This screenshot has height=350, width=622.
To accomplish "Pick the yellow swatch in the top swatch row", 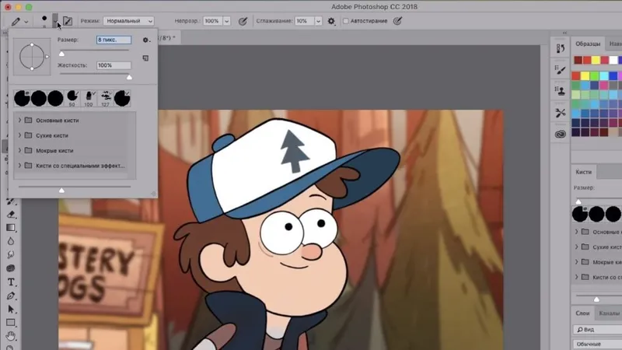I will (x=596, y=60).
